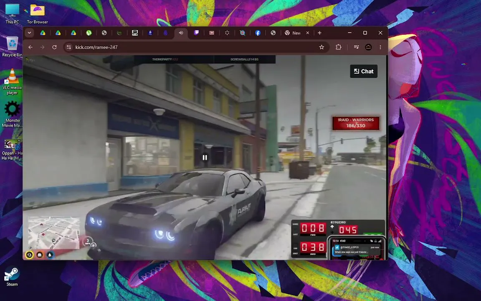
Task: Select the Steam desktop shortcut
Action: click(x=12, y=276)
